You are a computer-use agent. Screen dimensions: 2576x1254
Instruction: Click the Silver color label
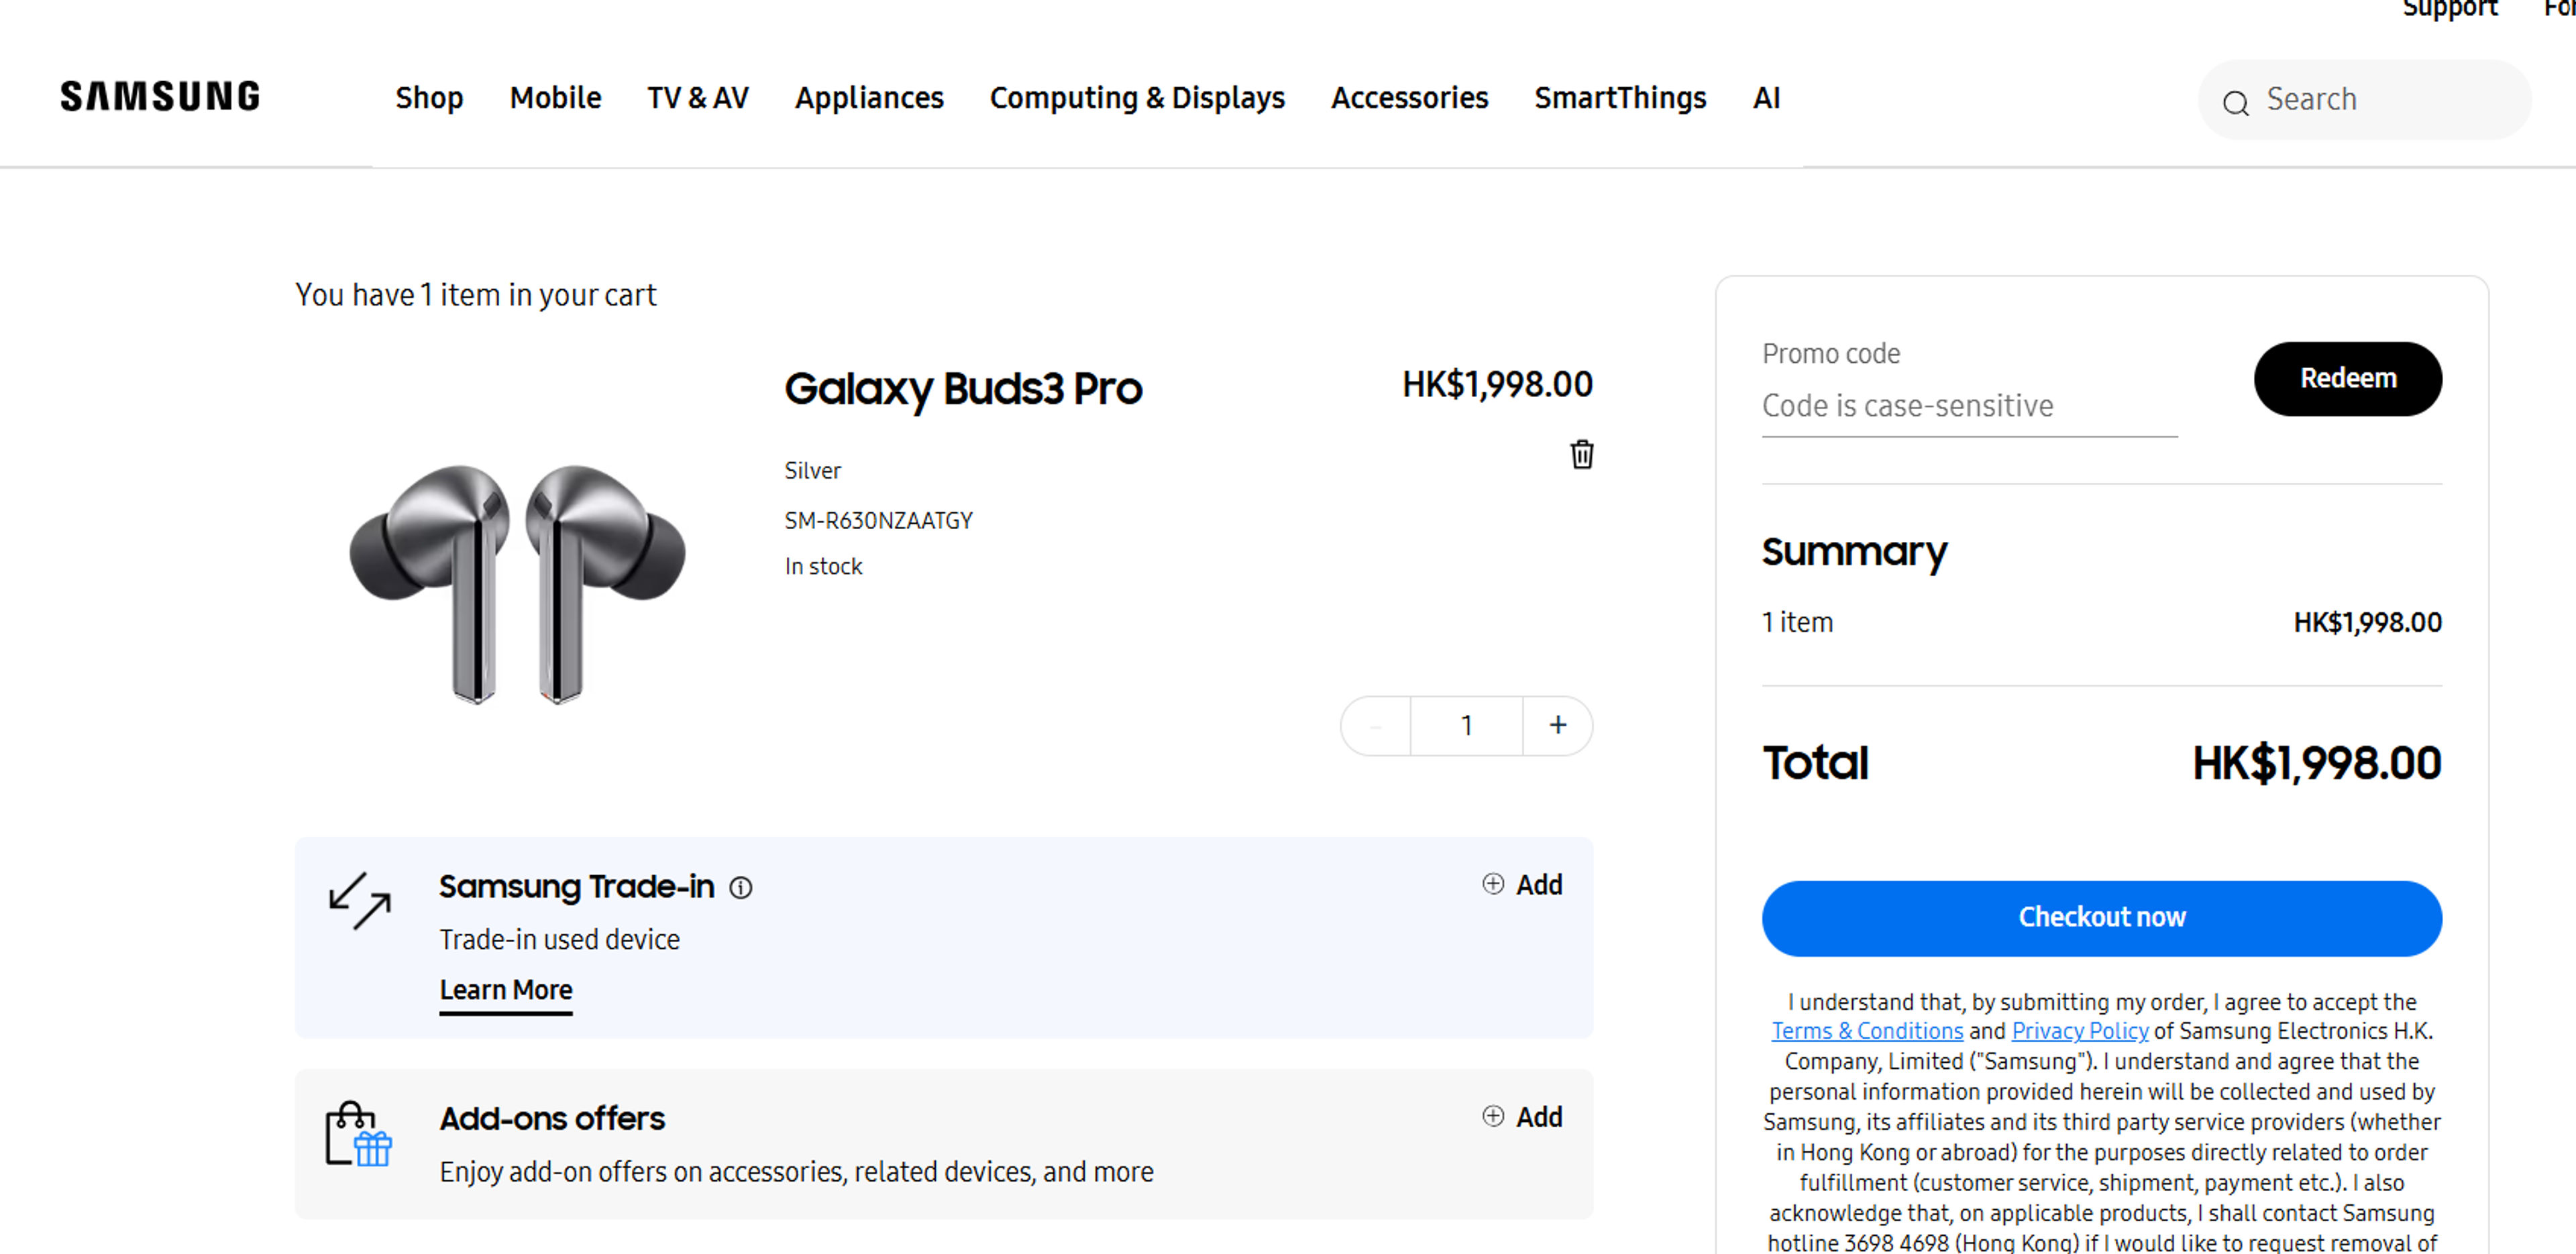(812, 471)
